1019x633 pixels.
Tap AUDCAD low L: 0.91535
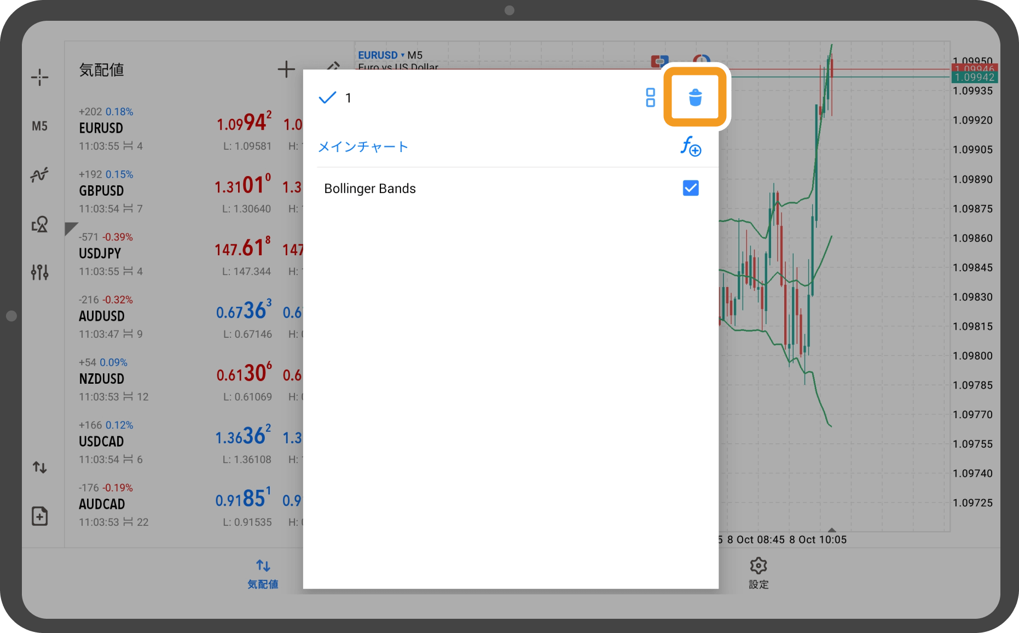247,522
